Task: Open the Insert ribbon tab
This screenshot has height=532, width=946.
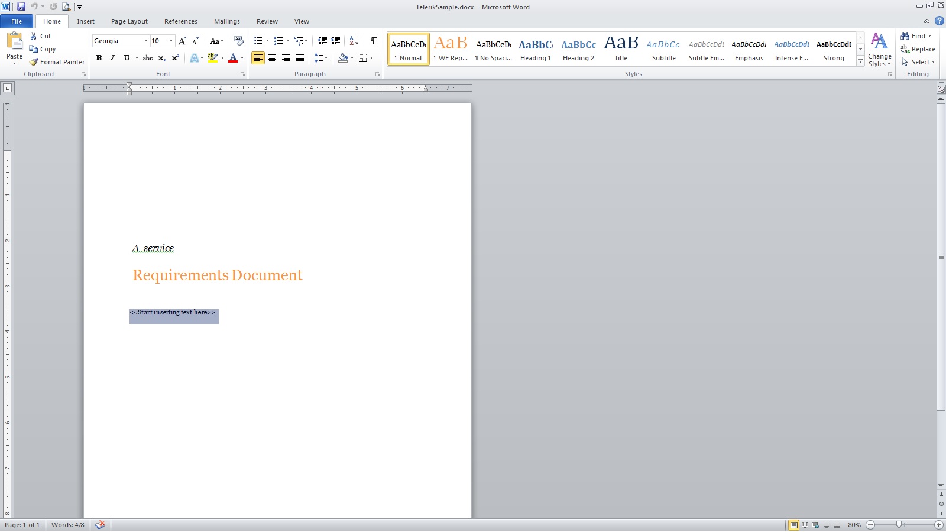Action: (86, 21)
